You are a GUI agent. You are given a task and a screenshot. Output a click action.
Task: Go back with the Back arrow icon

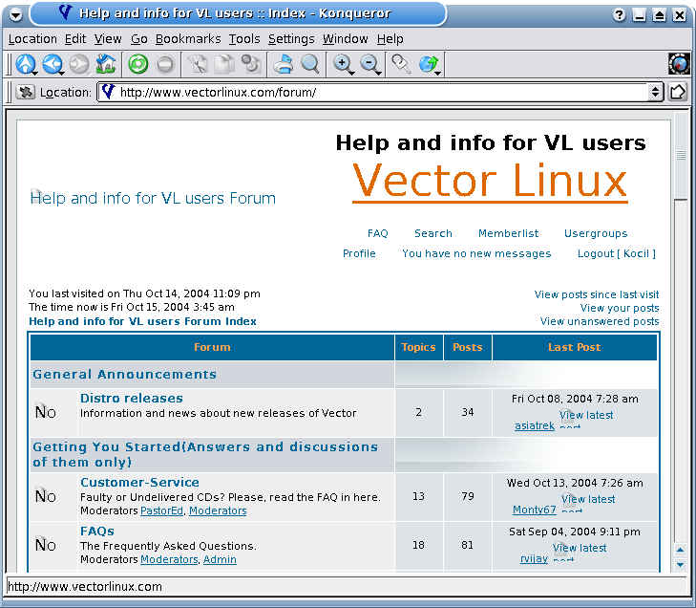[52, 64]
